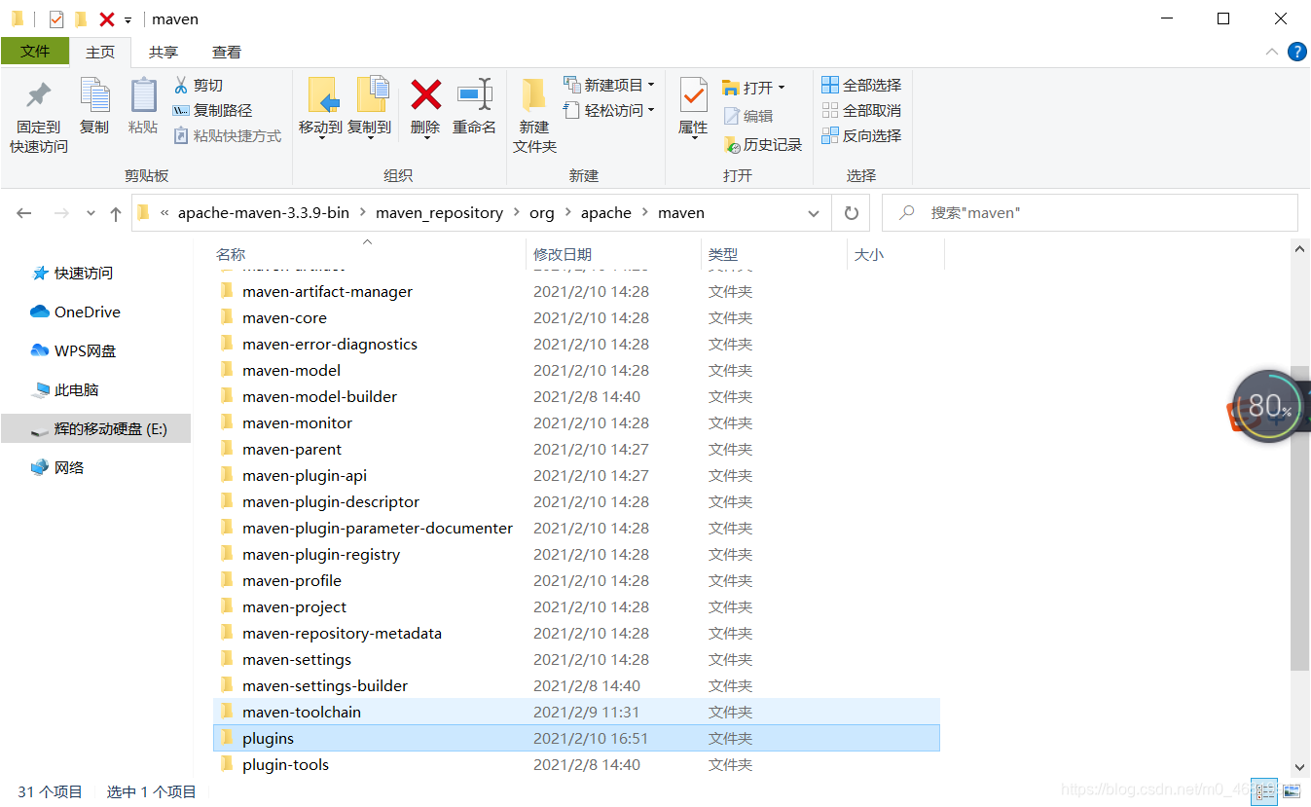Click chevron after 'apache' in breadcrumb
This screenshot has height=807, width=1311.
[644, 213]
